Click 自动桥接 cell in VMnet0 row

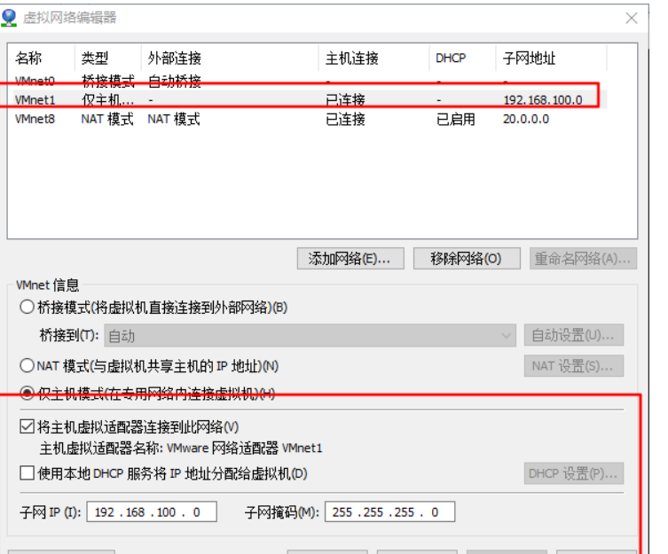(174, 81)
